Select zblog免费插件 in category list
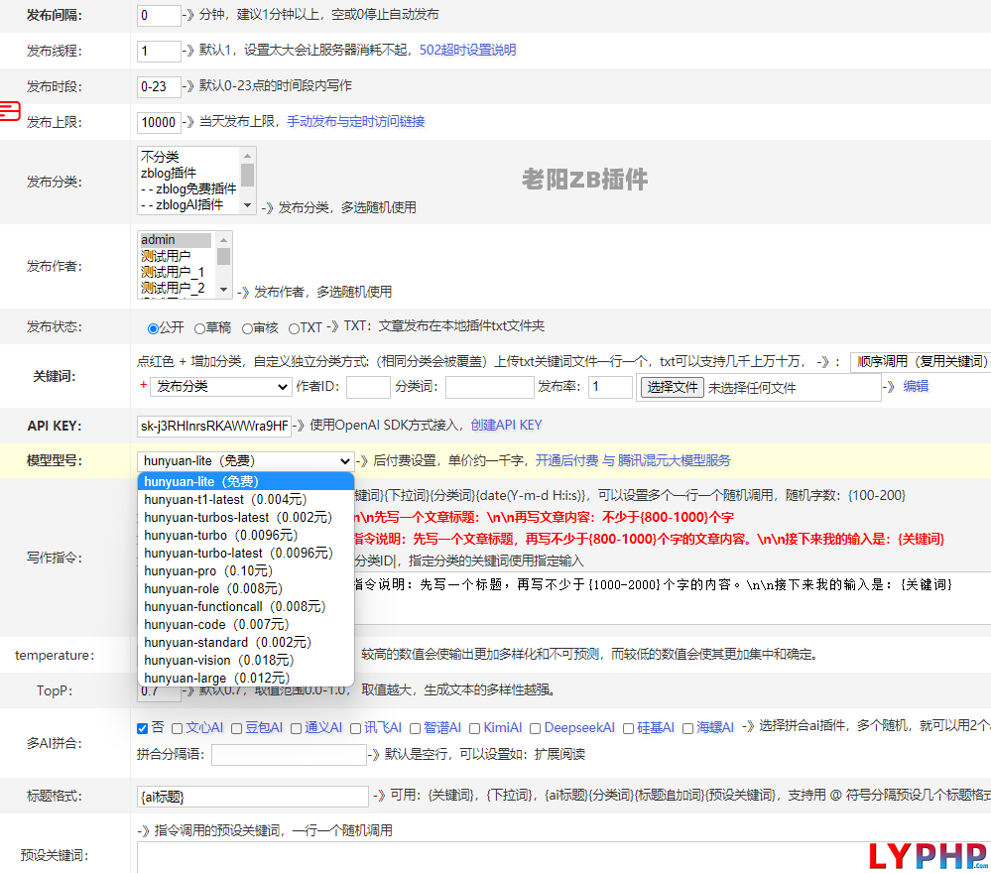This screenshot has width=991, height=873. 188,188
